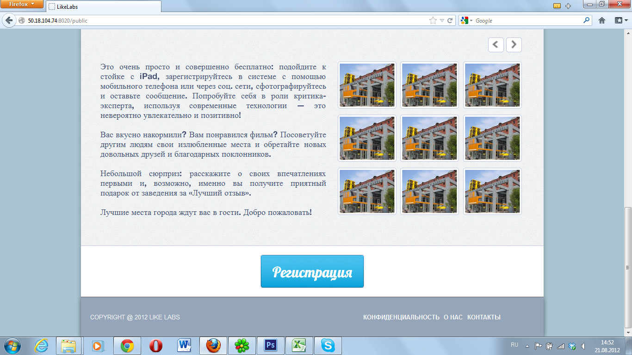The image size is (632, 355).
Task: Click inside the Google search field
Action: 527,20
